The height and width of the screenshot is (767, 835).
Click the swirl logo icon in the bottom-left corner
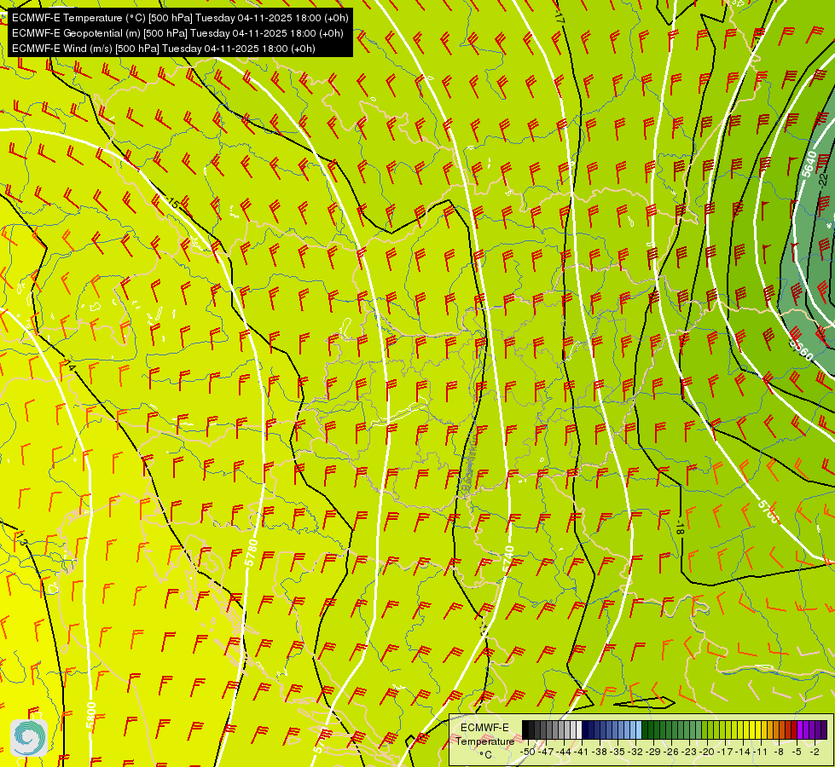29,738
